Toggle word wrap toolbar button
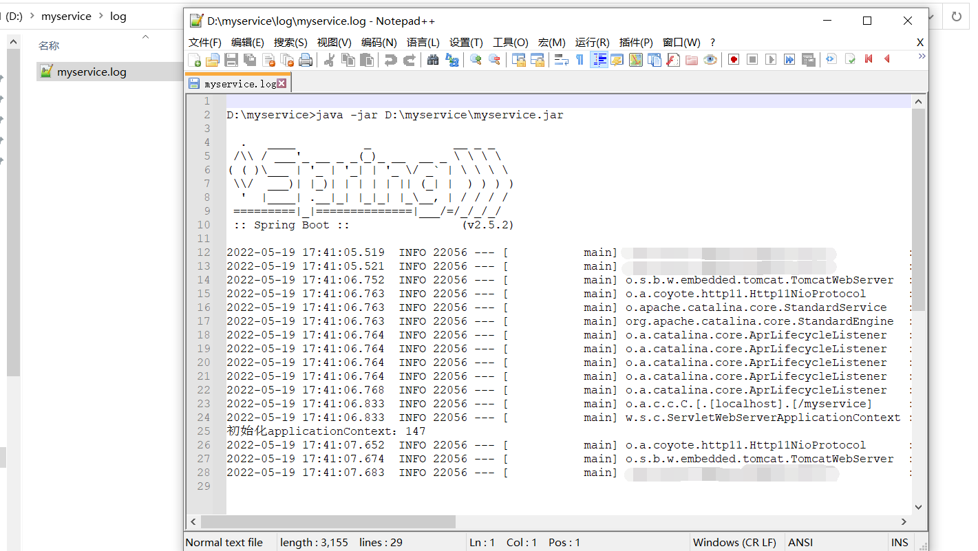The height and width of the screenshot is (551, 978). tap(561, 60)
